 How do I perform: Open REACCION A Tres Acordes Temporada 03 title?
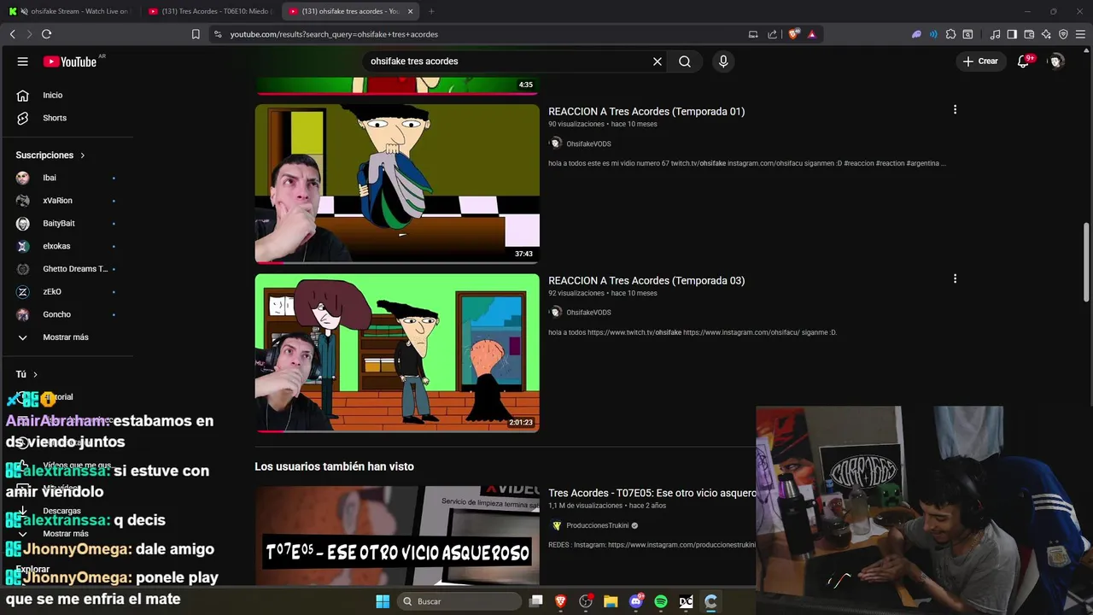tap(646, 280)
